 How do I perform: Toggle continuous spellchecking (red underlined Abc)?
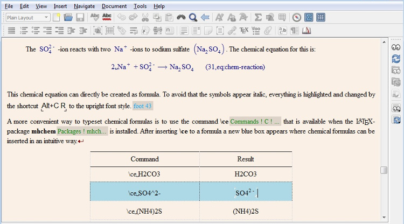(107, 18)
